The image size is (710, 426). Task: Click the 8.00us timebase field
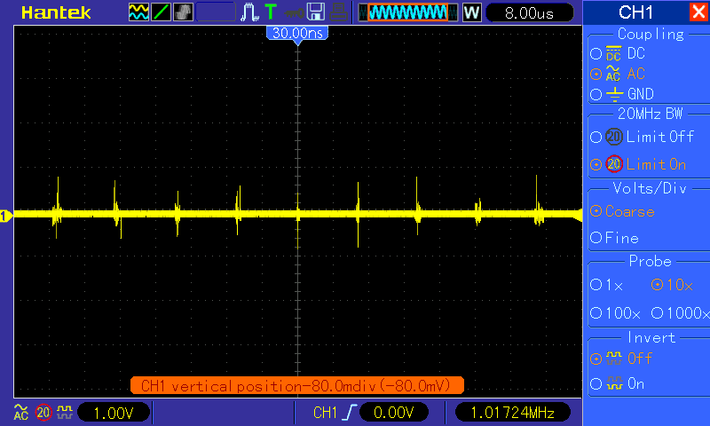(x=529, y=12)
